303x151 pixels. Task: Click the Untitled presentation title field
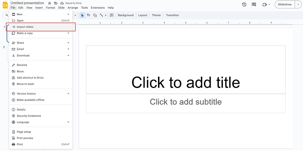pyautogui.click(x=27, y=3)
